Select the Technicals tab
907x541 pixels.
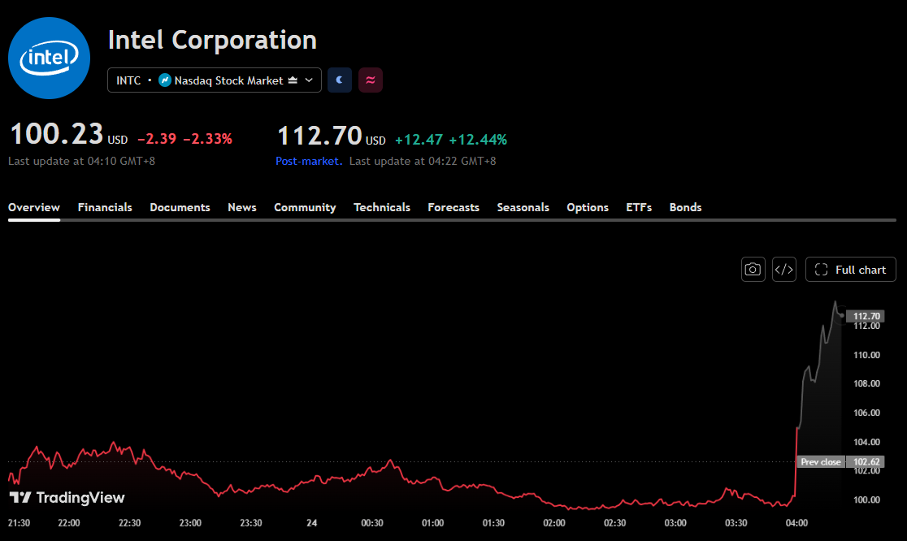tap(382, 207)
